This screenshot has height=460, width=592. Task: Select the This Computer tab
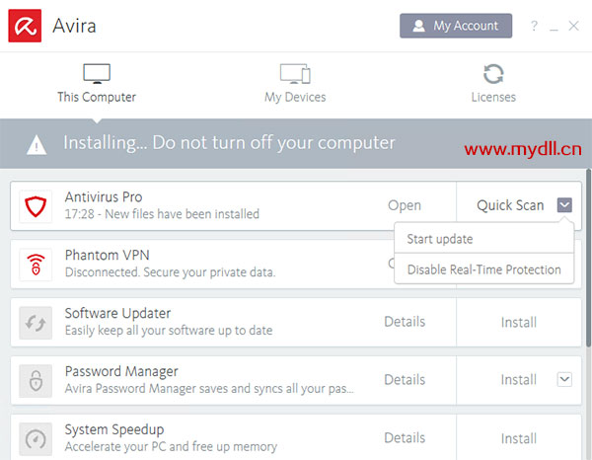97,84
